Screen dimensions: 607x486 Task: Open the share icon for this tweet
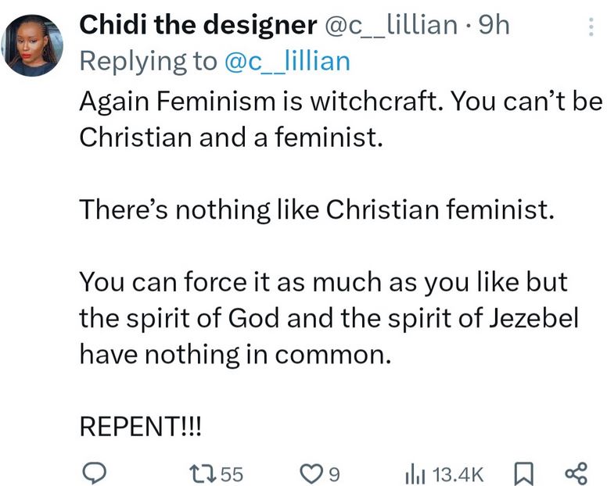pyautogui.click(x=576, y=473)
